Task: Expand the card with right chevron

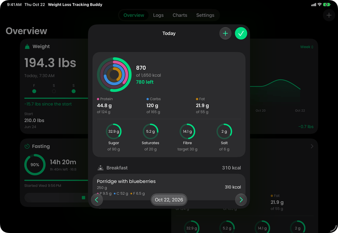Action: pos(312,146)
